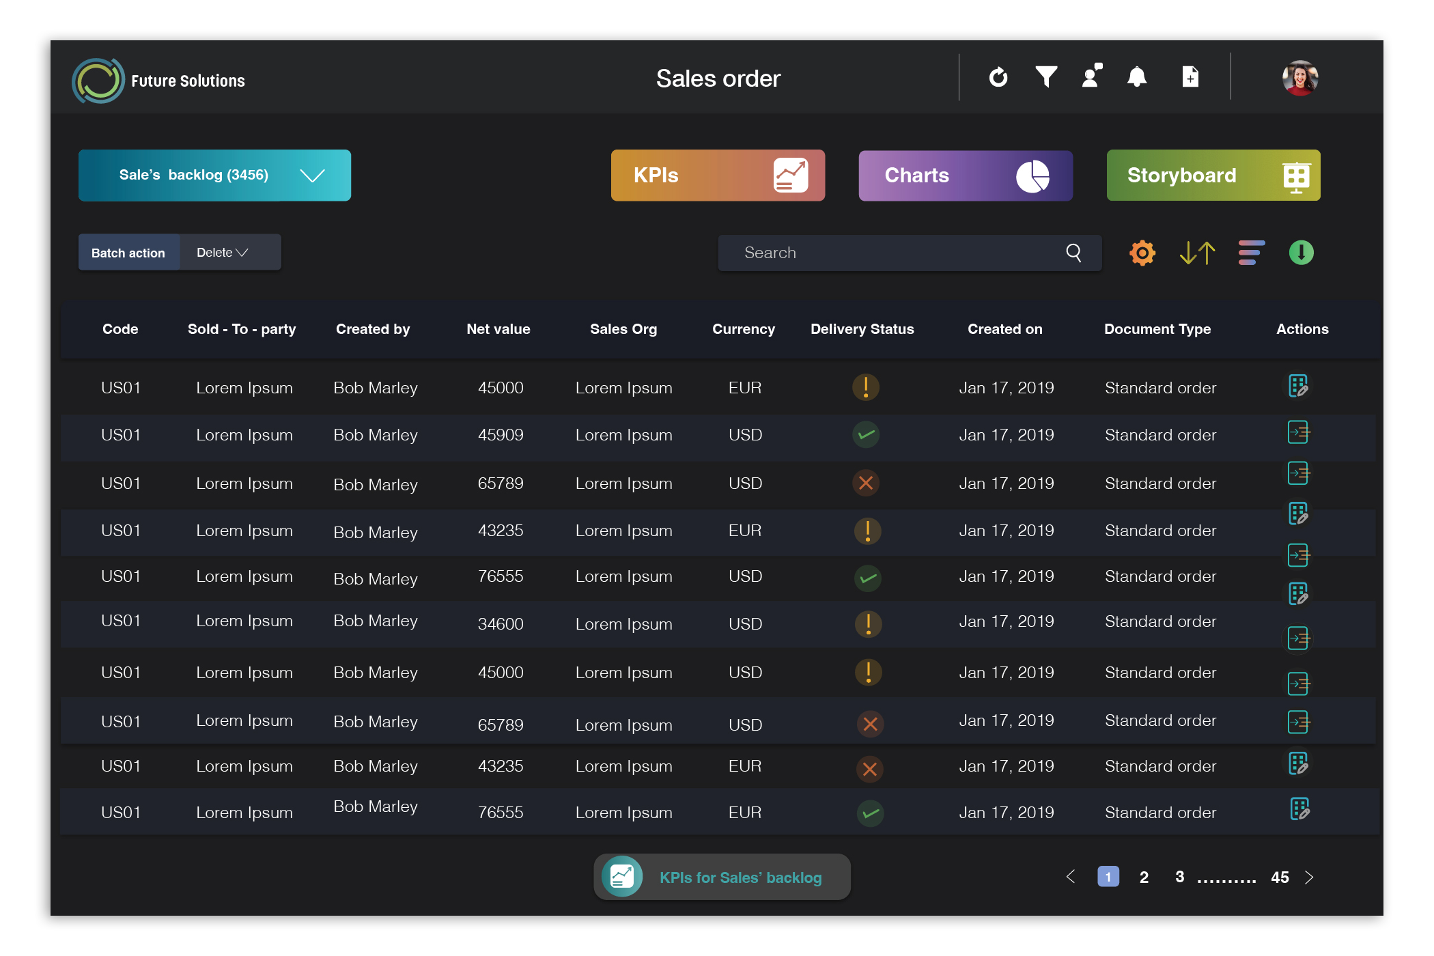This screenshot has height=956, width=1434.
Task: Open the KPIs tab
Action: [718, 175]
